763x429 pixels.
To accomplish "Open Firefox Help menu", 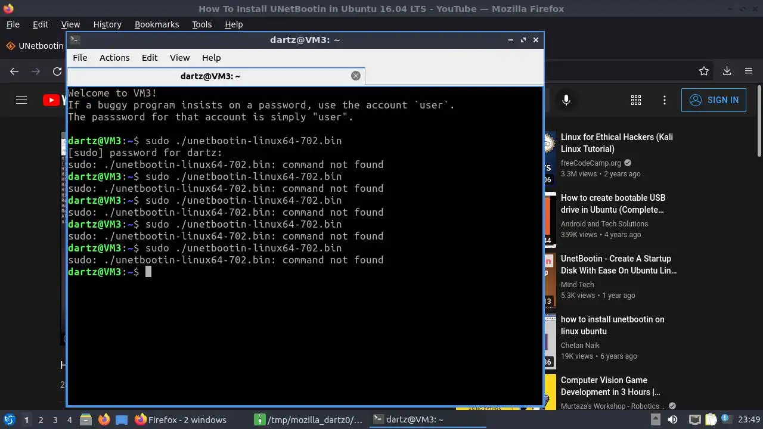I will [234, 24].
